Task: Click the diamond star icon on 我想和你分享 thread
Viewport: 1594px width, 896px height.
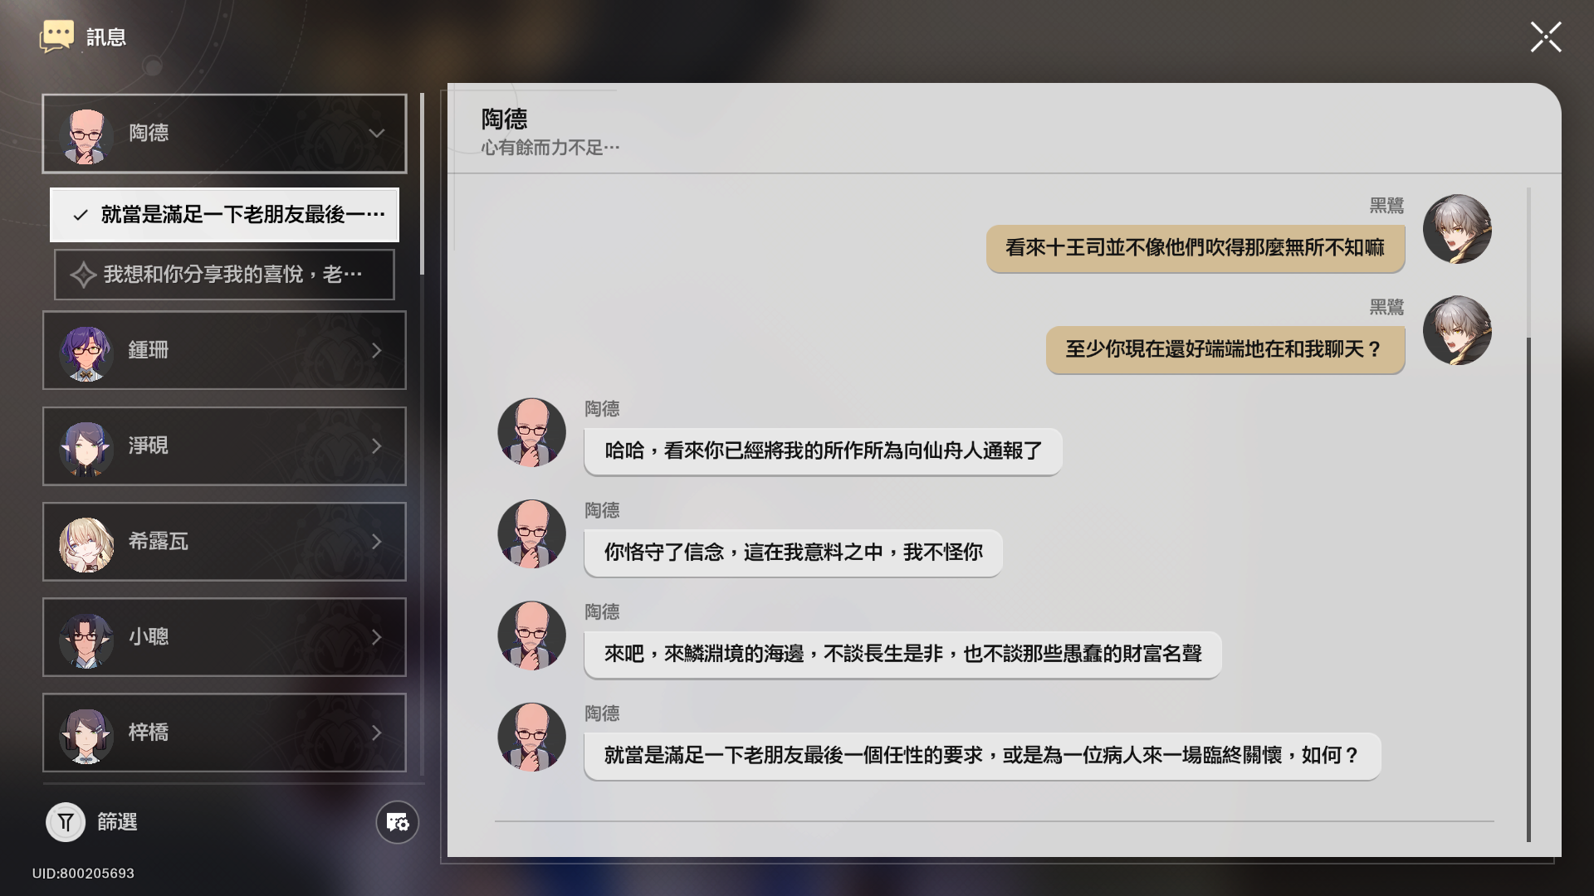Action: point(83,275)
